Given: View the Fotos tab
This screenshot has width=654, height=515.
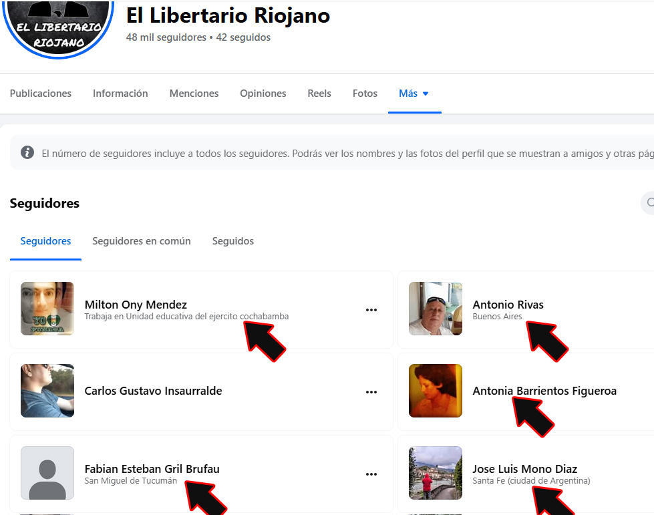Looking at the screenshot, I should 365,94.
